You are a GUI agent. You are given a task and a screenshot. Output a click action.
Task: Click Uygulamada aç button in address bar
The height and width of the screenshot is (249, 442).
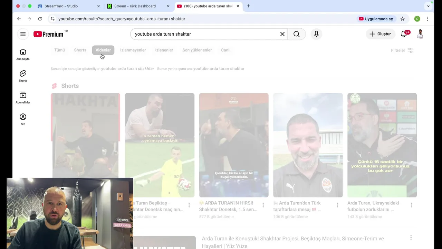point(376,19)
